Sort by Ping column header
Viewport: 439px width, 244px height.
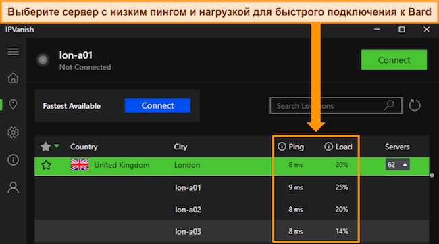coord(296,147)
